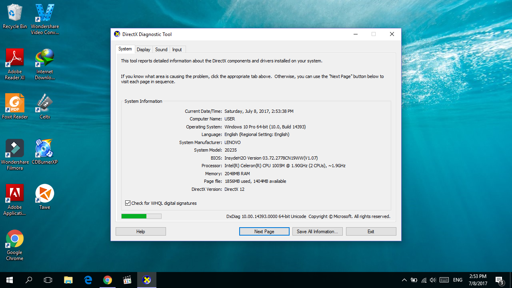The width and height of the screenshot is (512, 288).
Task: Click the DxDiag title bar icon
Action: (x=117, y=34)
